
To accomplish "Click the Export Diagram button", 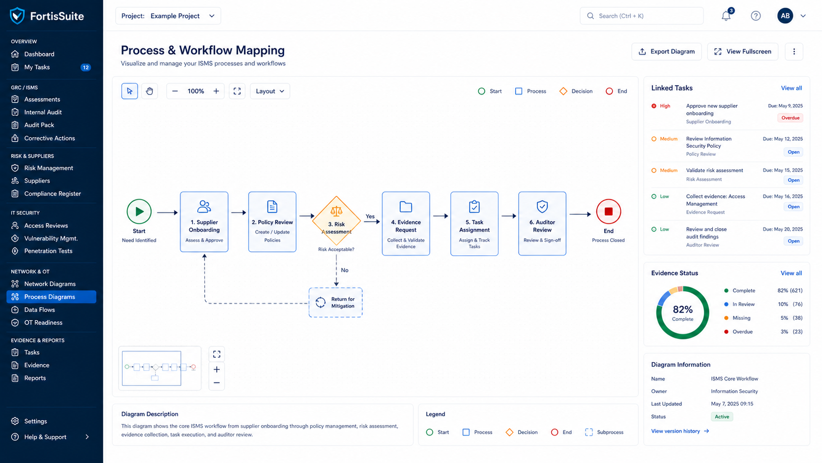I will (667, 52).
